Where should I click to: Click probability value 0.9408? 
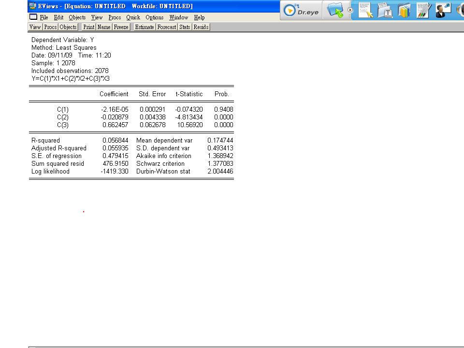pyautogui.click(x=224, y=110)
